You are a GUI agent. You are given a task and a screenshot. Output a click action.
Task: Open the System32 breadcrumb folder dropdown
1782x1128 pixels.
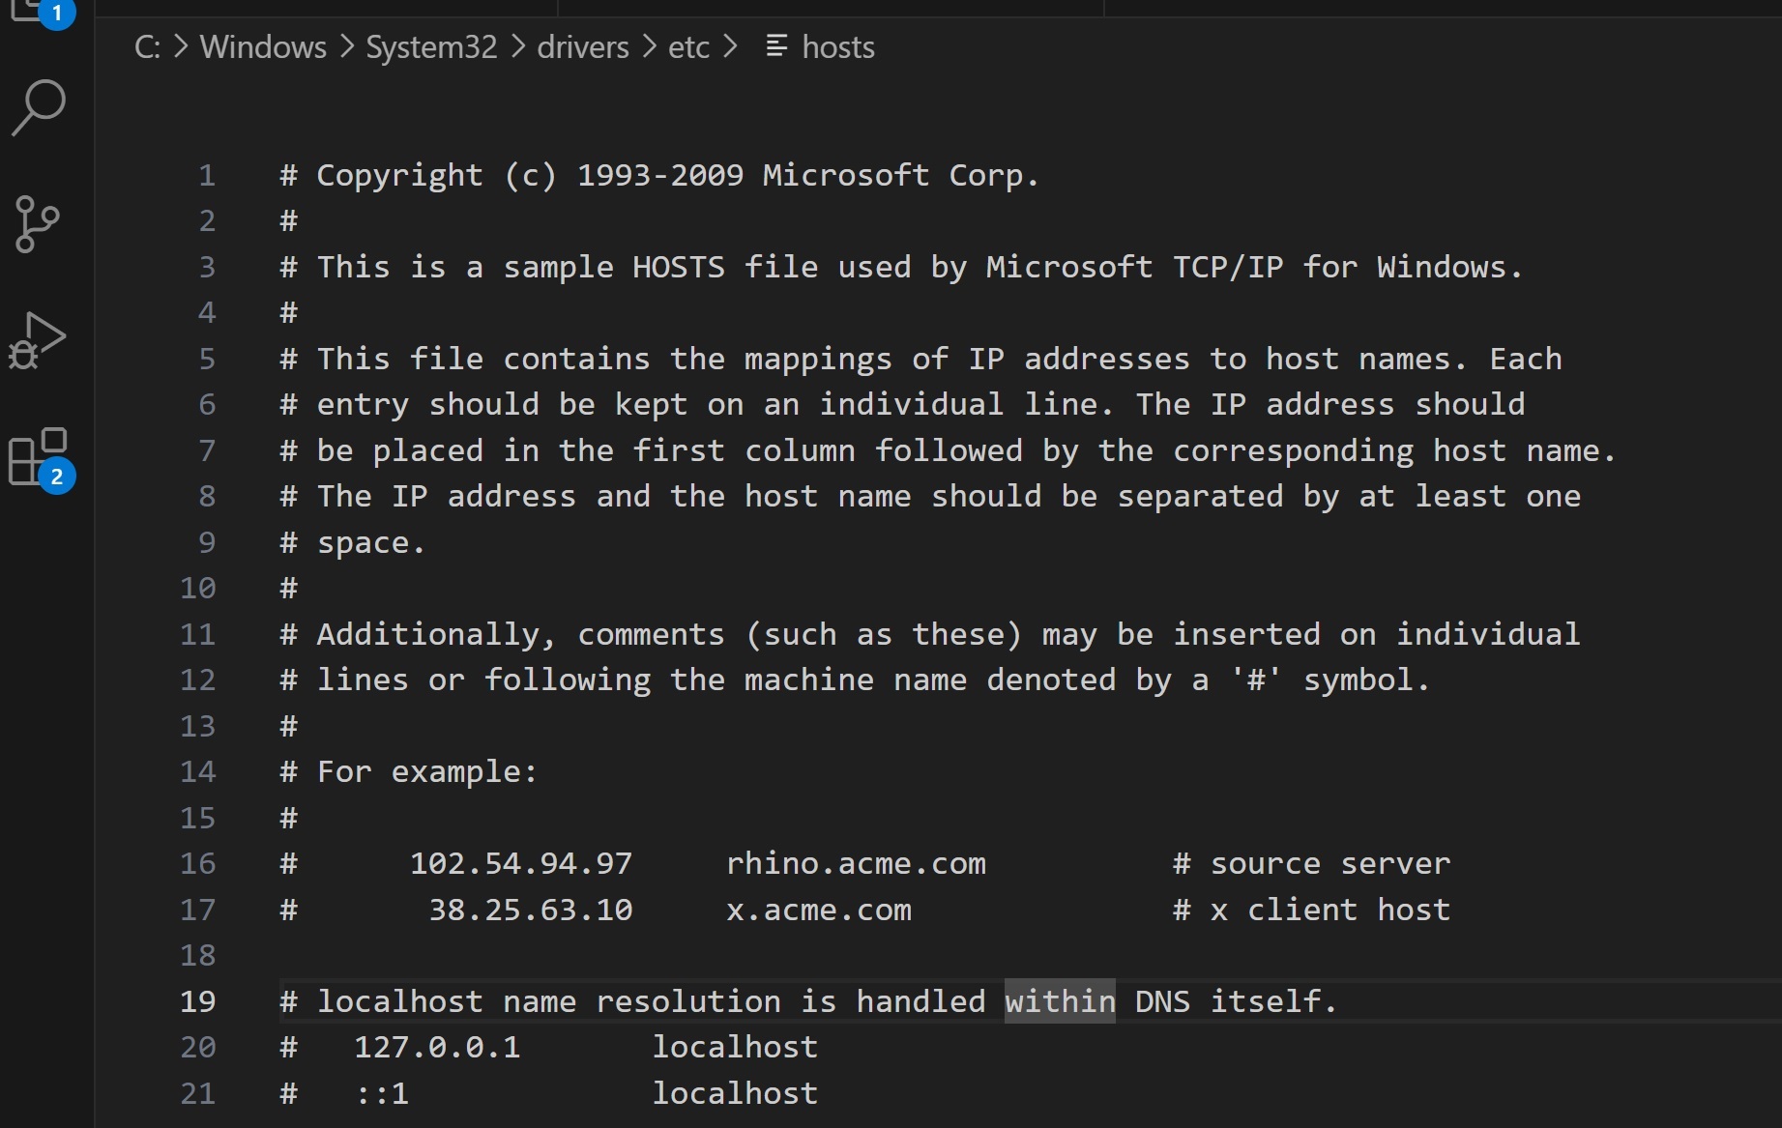[x=431, y=46]
